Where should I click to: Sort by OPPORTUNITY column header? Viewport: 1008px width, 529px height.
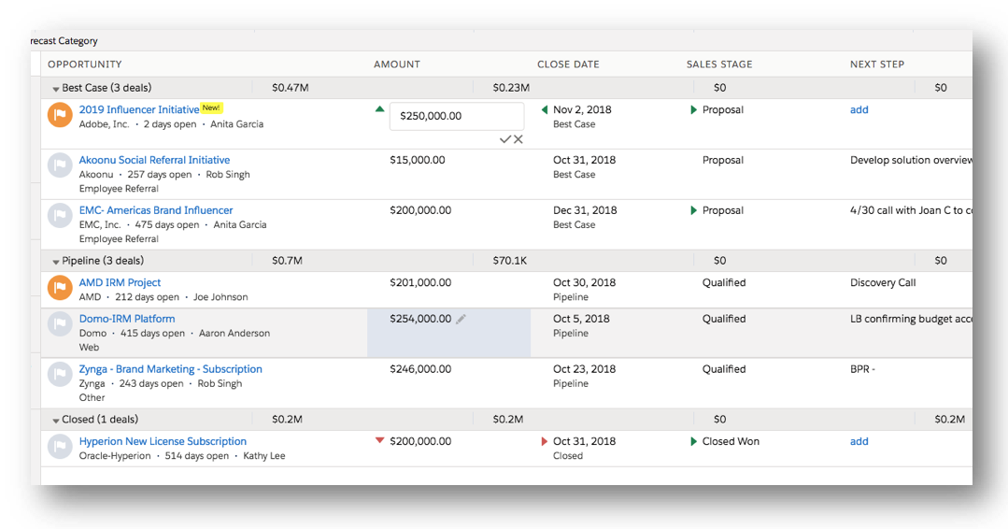[x=84, y=64]
